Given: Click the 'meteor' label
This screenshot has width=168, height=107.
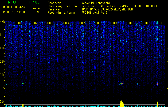Looking at the screenshot, I should 38,8.
